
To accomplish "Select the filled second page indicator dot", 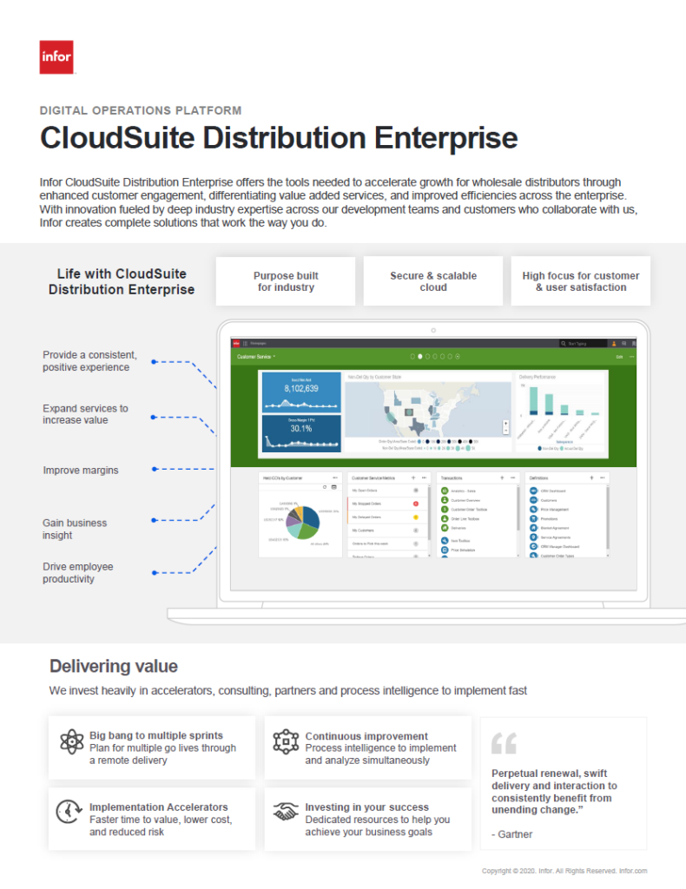I will click(x=420, y=357).
